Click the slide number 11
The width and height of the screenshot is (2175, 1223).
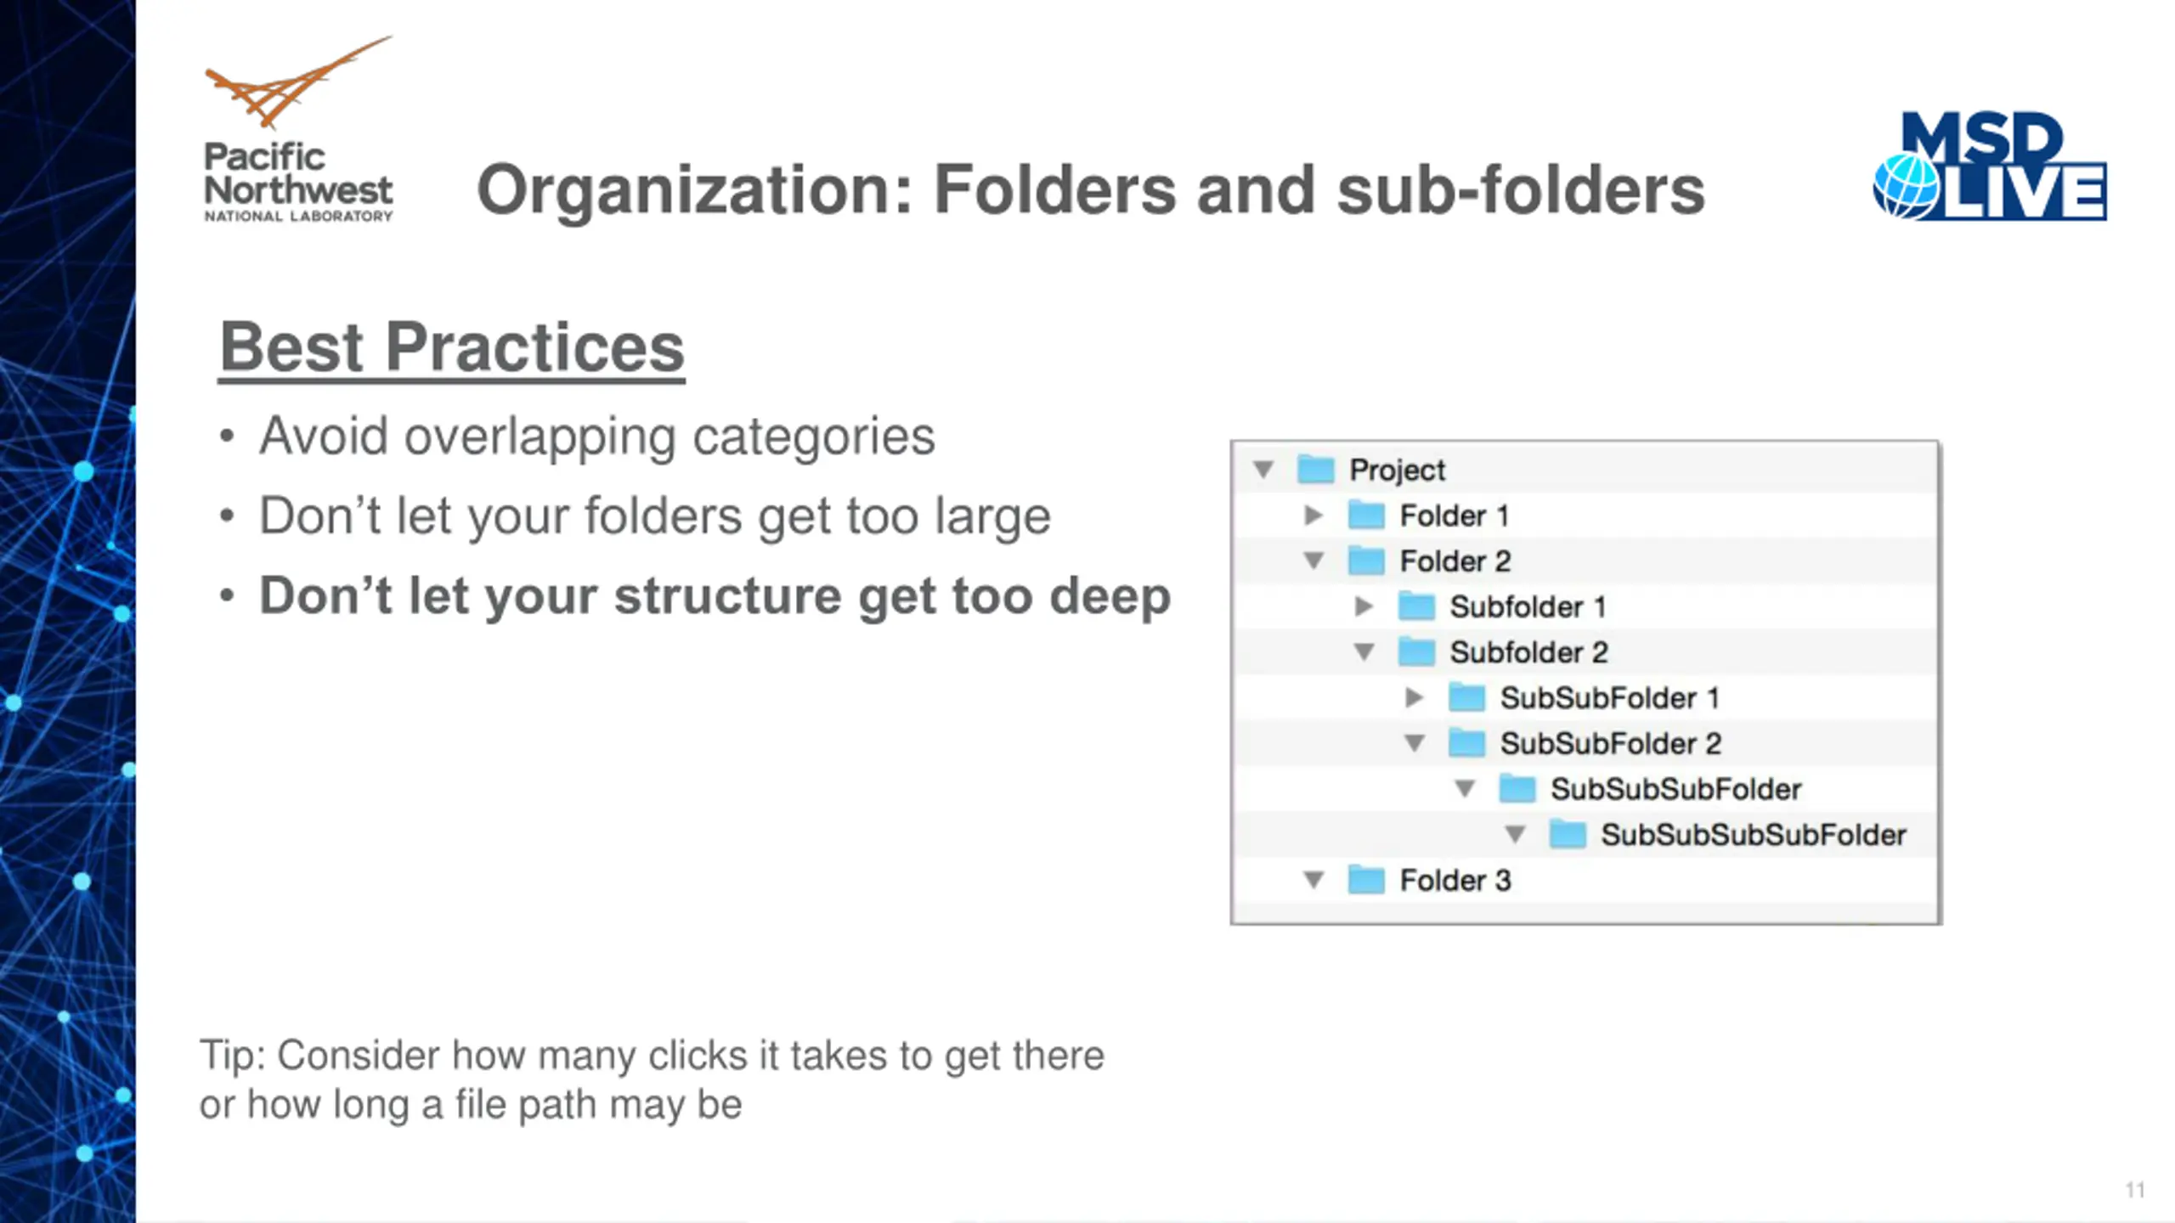2135,1190
